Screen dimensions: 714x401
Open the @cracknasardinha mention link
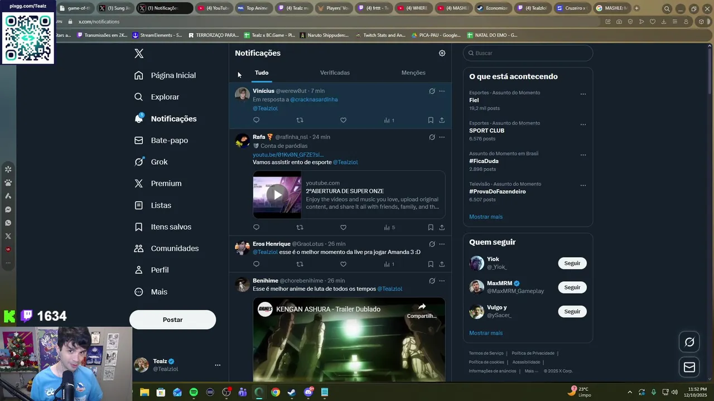[313, 100]
